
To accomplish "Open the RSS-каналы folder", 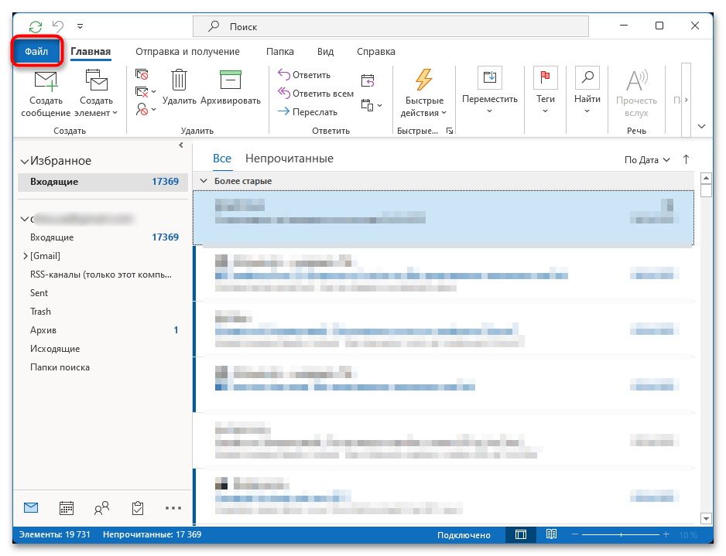I will [x=101, y=275].
